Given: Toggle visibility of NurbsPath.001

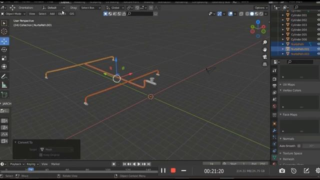Looking at the screenshot, I should (318, 49).
